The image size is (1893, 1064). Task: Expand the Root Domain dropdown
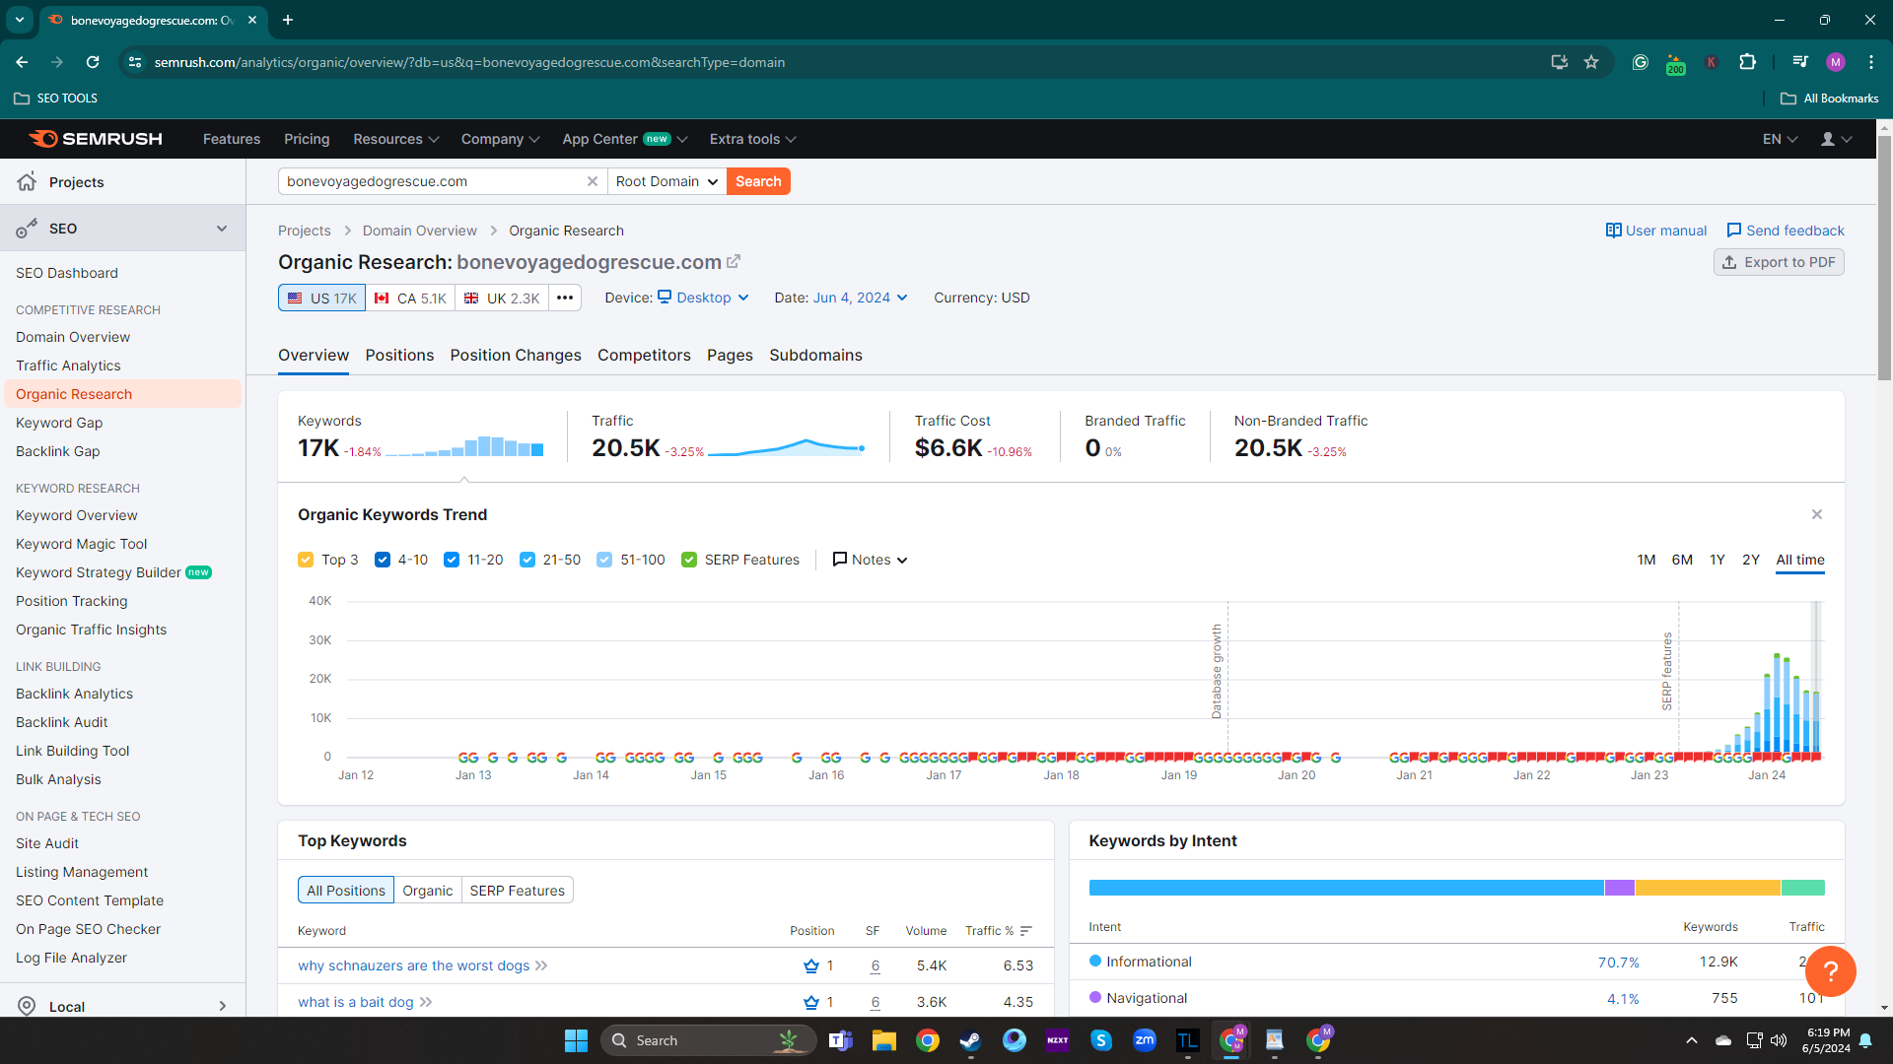667,181
